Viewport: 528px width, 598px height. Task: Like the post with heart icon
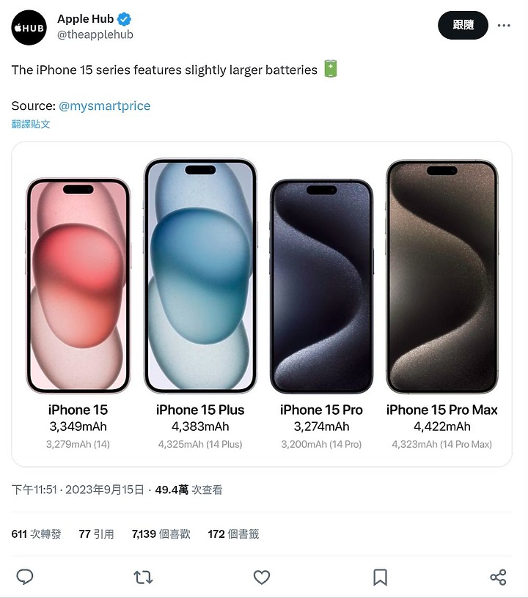[262, 577]
